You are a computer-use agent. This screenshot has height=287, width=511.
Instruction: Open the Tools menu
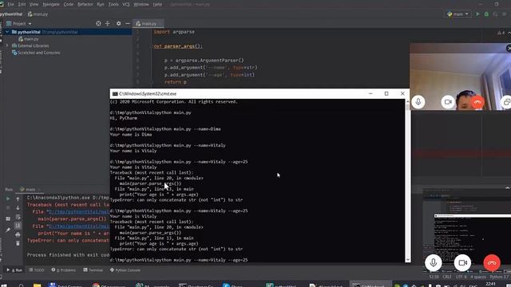(x=113, y=4)
